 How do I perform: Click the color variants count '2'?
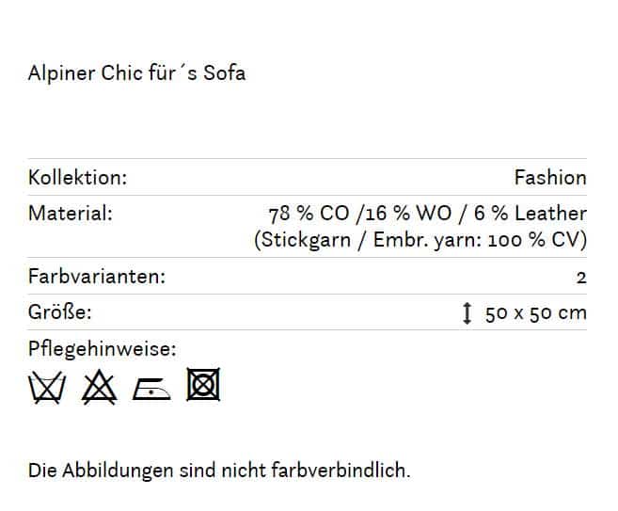(x=581, y=278)
